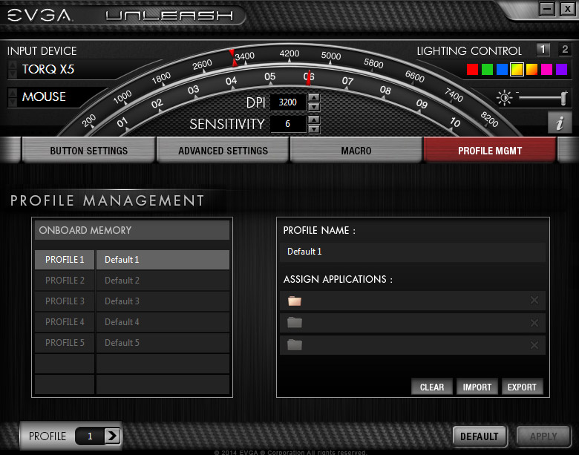
Task: Select PROFILE 3 in onboard memory
Action: 65,301
